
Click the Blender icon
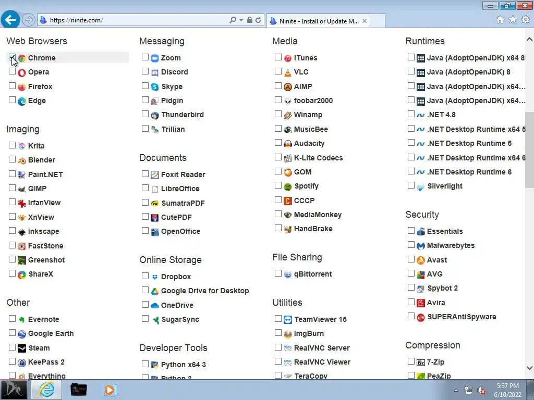pyautogui.click(x=22, y=160)
